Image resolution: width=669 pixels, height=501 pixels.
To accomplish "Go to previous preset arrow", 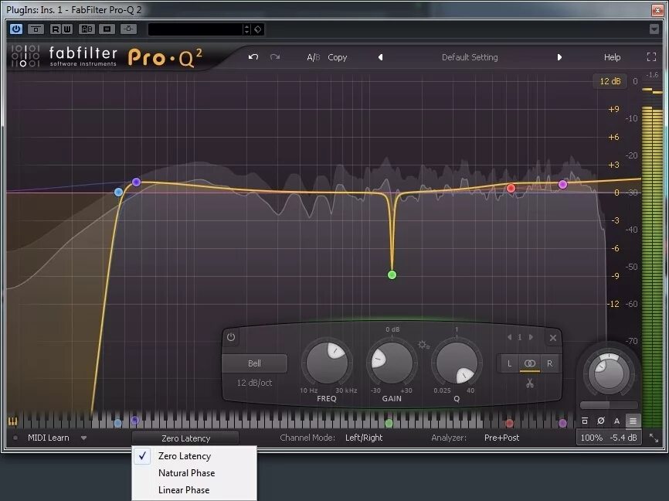I will tap(380, 57).
